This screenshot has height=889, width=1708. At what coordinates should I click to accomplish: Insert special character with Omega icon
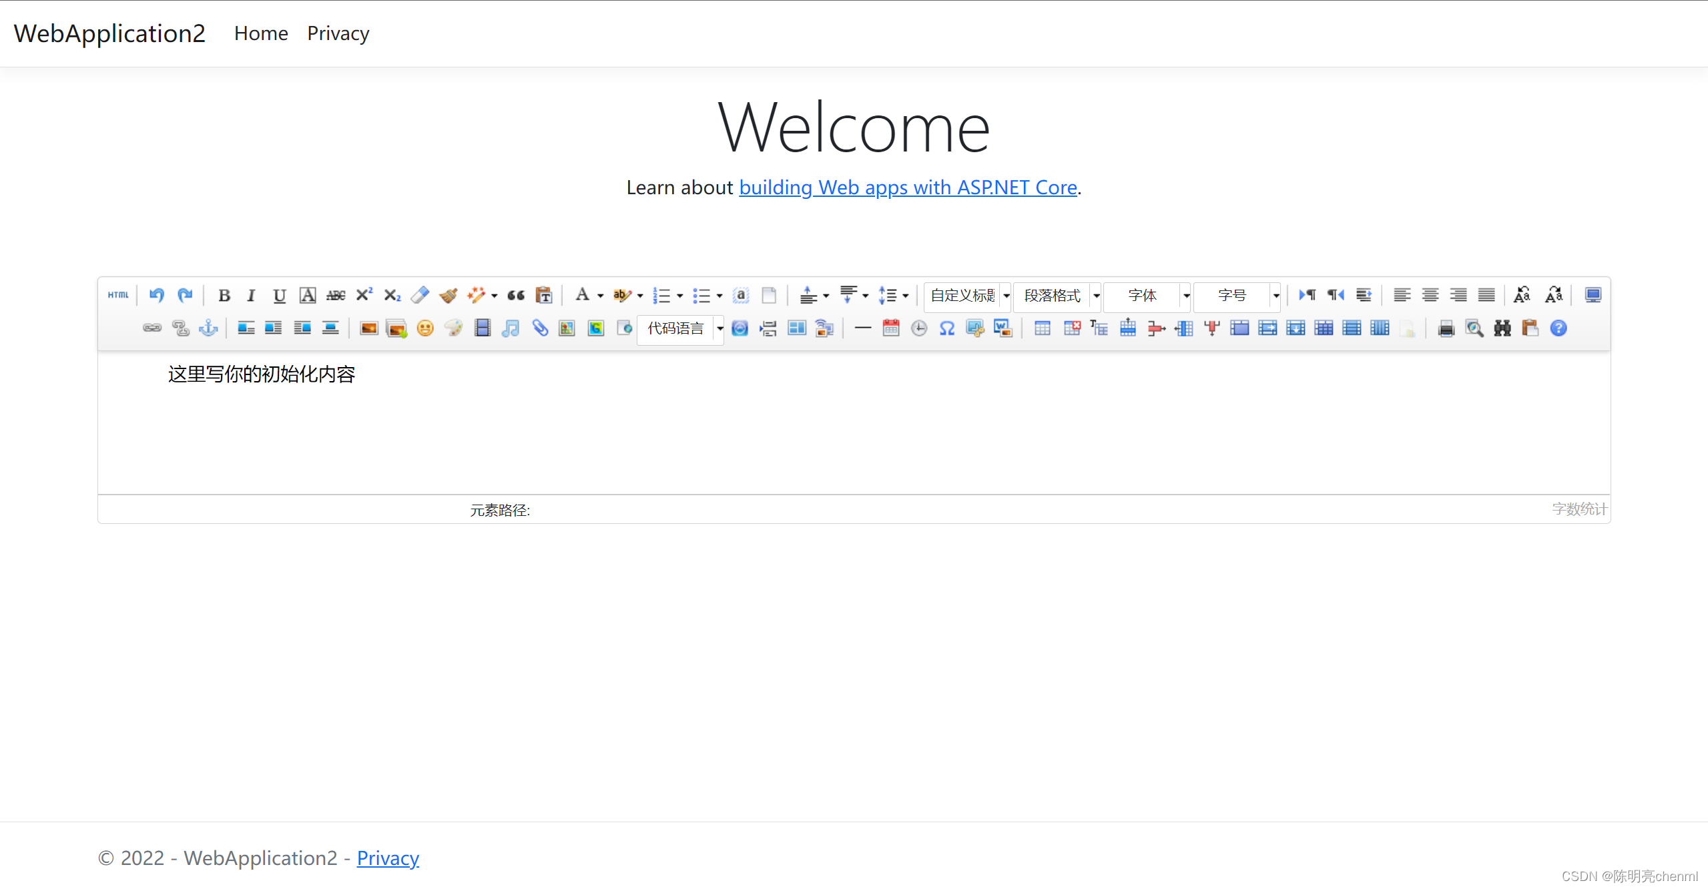(x=946, y=328)
